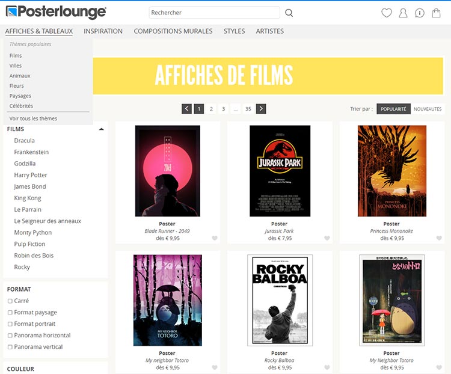The height and width of the screenshot is (374, 451).
Task: Select Paysages in popular themes dropdown
Action: pos(20,96)
